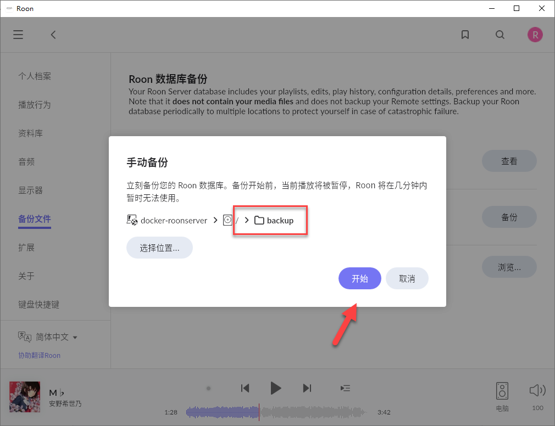Open the bookmarks icon
Screen dimensions: 555x426
tap(465, 35)
